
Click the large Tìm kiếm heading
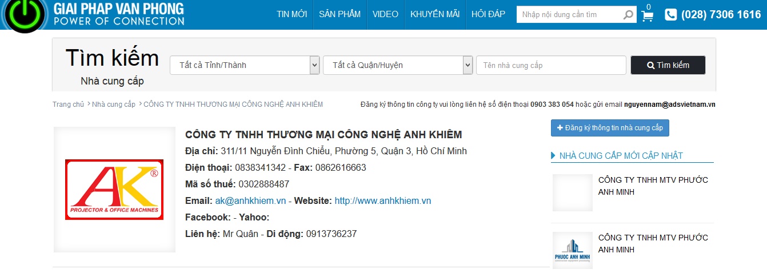[112, 58]
